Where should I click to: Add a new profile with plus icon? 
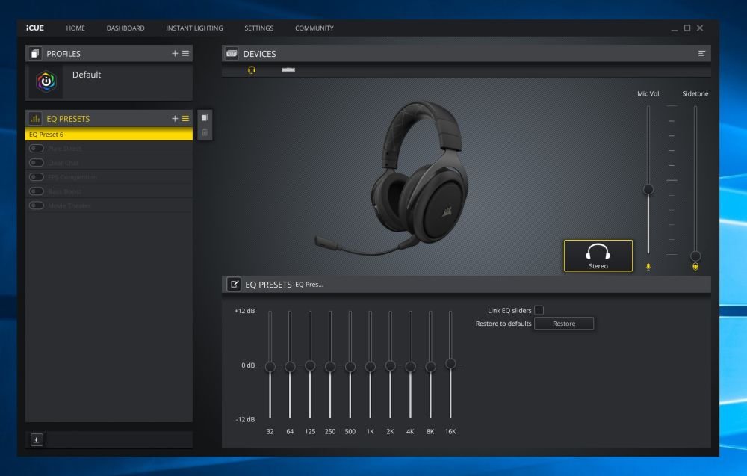point(175,53)
